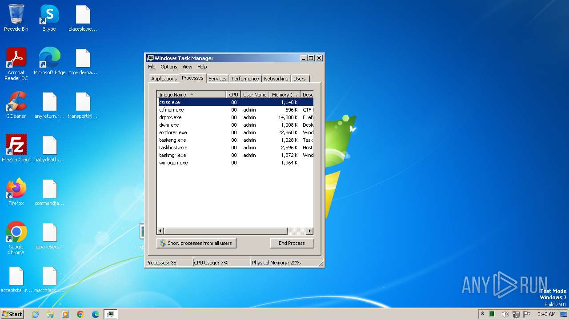Open the View menu
This screenshot has width=569, height=320.
pos(187,67)
